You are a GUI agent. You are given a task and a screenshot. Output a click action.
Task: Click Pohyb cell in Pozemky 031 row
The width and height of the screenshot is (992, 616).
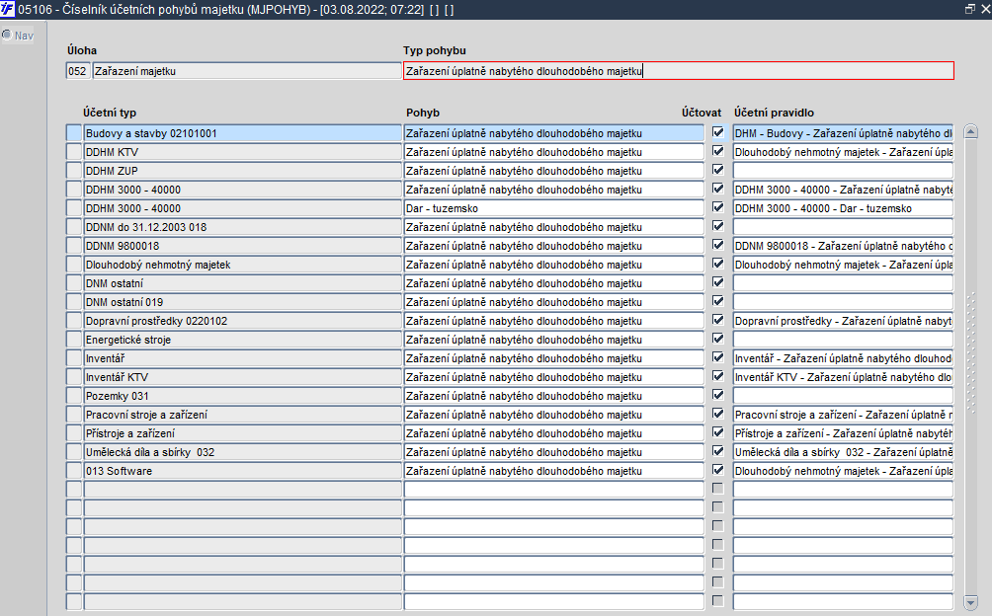click(x=553, y=396)
